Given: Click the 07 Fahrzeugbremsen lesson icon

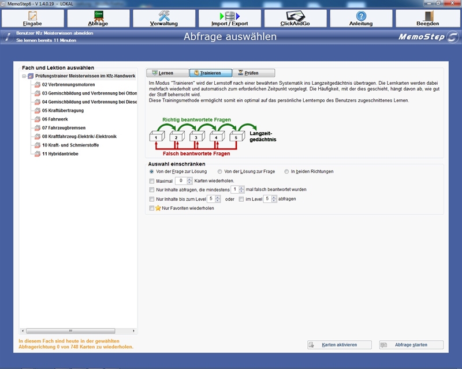Looking at the screenshot, I should tap(38, 127).
